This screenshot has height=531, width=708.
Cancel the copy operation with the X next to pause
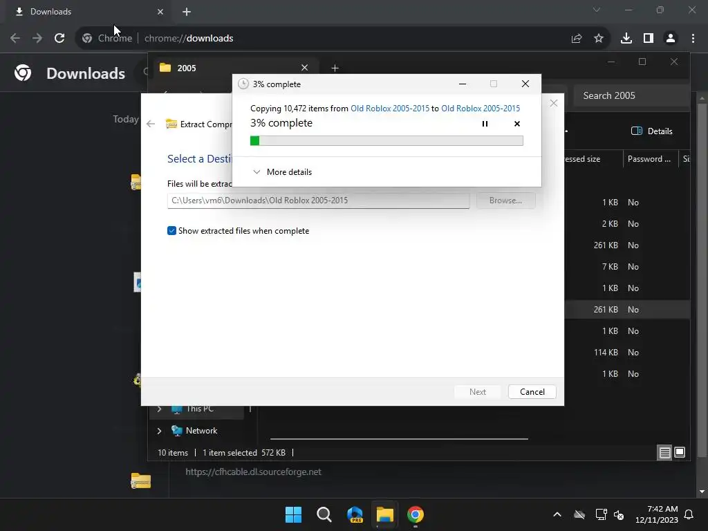pos(517,124)
